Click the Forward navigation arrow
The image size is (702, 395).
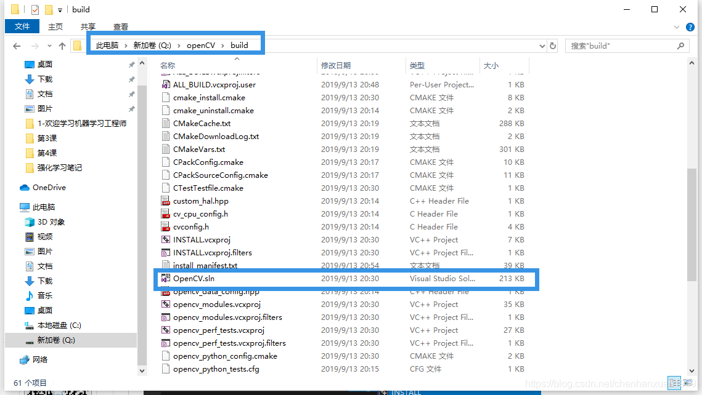coord(35,46)
